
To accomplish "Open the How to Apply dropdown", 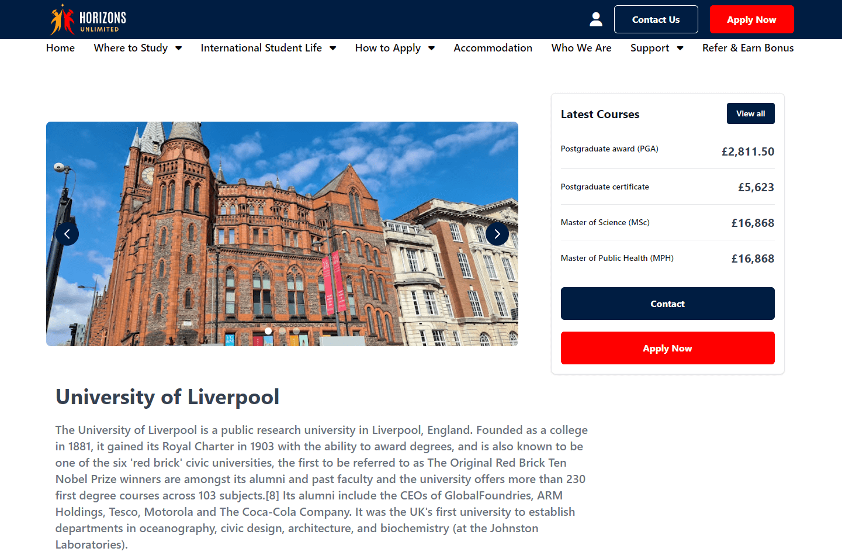I will [x=394, y=48].
